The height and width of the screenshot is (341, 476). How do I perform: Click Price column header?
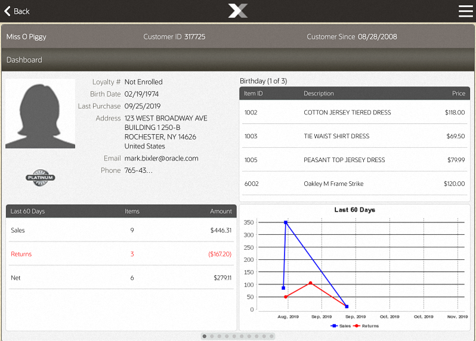[458, 94]
